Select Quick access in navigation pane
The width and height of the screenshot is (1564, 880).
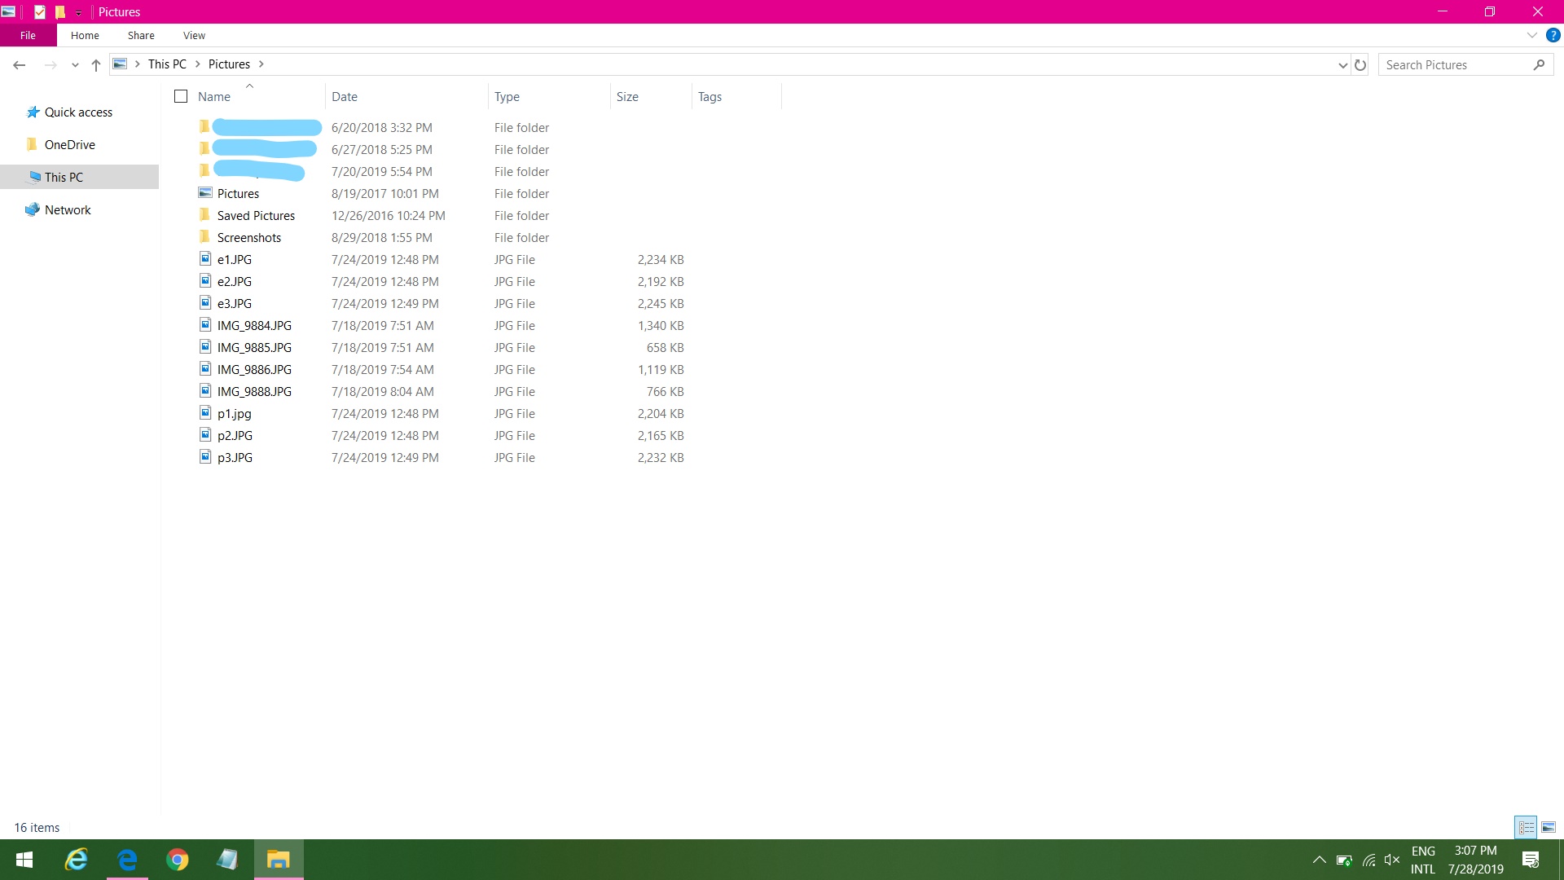pos(78,112)
